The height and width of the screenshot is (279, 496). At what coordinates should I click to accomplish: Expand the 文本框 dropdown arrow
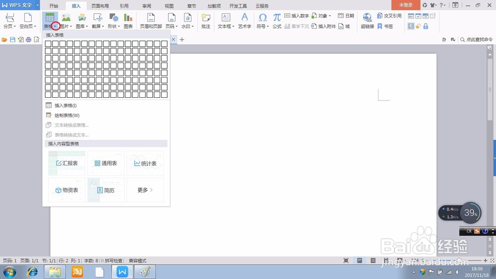coord(234,27)
